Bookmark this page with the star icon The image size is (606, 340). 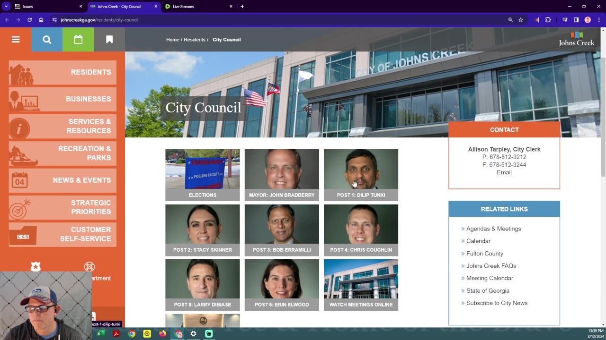pos(521,20)
